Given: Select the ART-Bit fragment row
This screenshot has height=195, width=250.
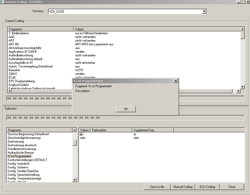Looking at the screenshot, I should (x=14, y=44).
